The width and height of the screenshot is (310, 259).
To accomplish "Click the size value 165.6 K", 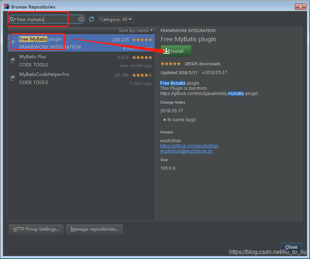I will (x=168, y=168).
